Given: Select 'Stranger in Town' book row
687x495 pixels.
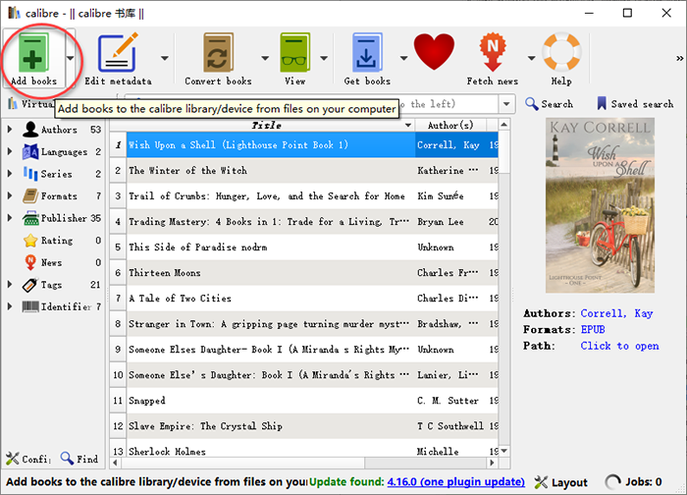Looking at the screenshot, I should [x=303, y=324].
